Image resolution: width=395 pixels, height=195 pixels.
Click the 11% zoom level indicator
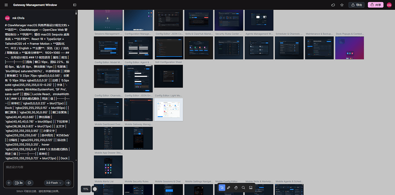[x=85, y=189]
